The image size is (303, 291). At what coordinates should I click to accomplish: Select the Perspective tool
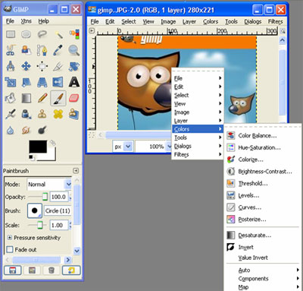pos(42,82)
